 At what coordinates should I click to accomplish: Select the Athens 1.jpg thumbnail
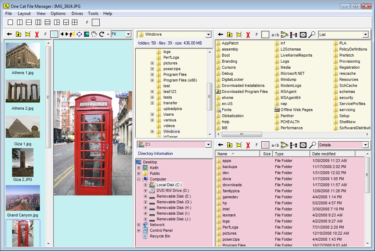[23, 56]
